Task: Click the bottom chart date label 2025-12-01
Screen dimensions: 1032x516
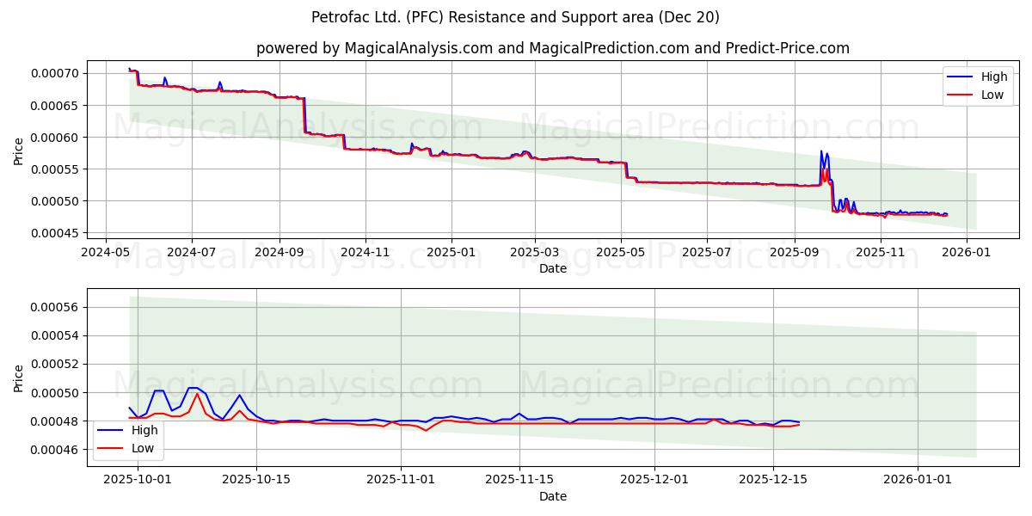Action: [654, 480]
